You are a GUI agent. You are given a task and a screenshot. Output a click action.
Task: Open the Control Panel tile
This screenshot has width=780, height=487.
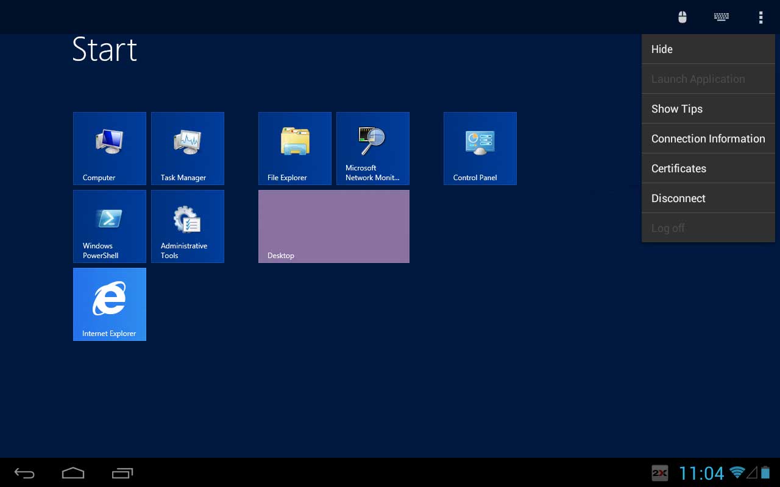480,149
